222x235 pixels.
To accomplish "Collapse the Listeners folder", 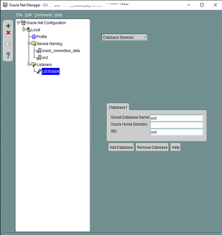I will click(29, 64).
